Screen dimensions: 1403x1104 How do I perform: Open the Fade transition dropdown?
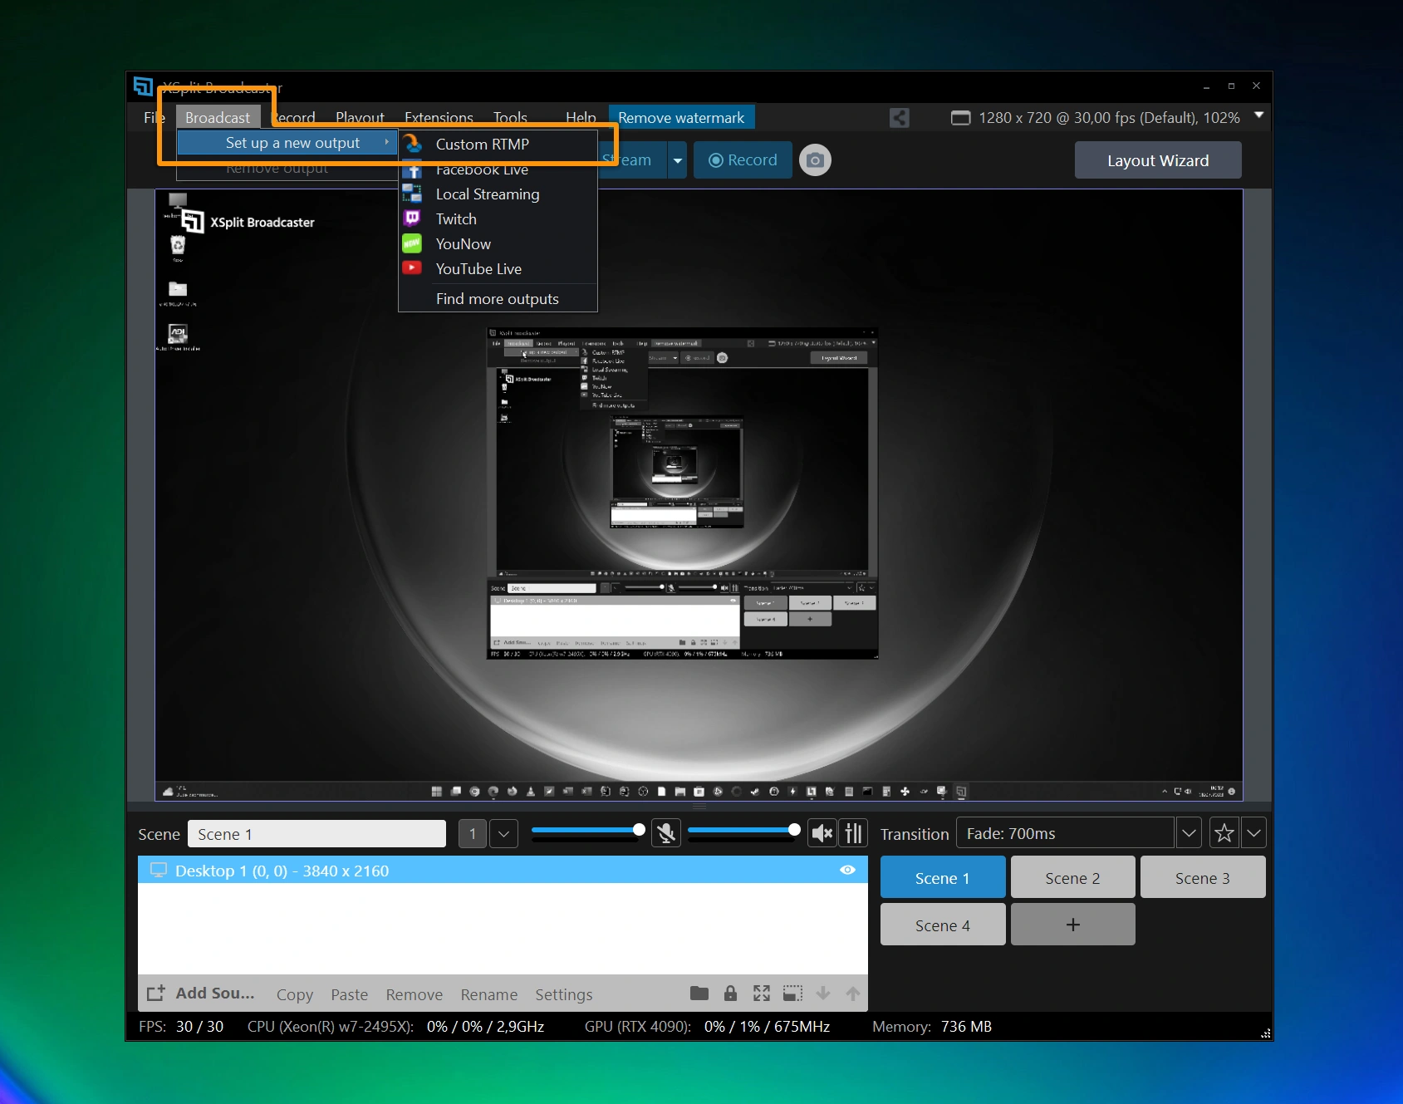coord(1189,832)
